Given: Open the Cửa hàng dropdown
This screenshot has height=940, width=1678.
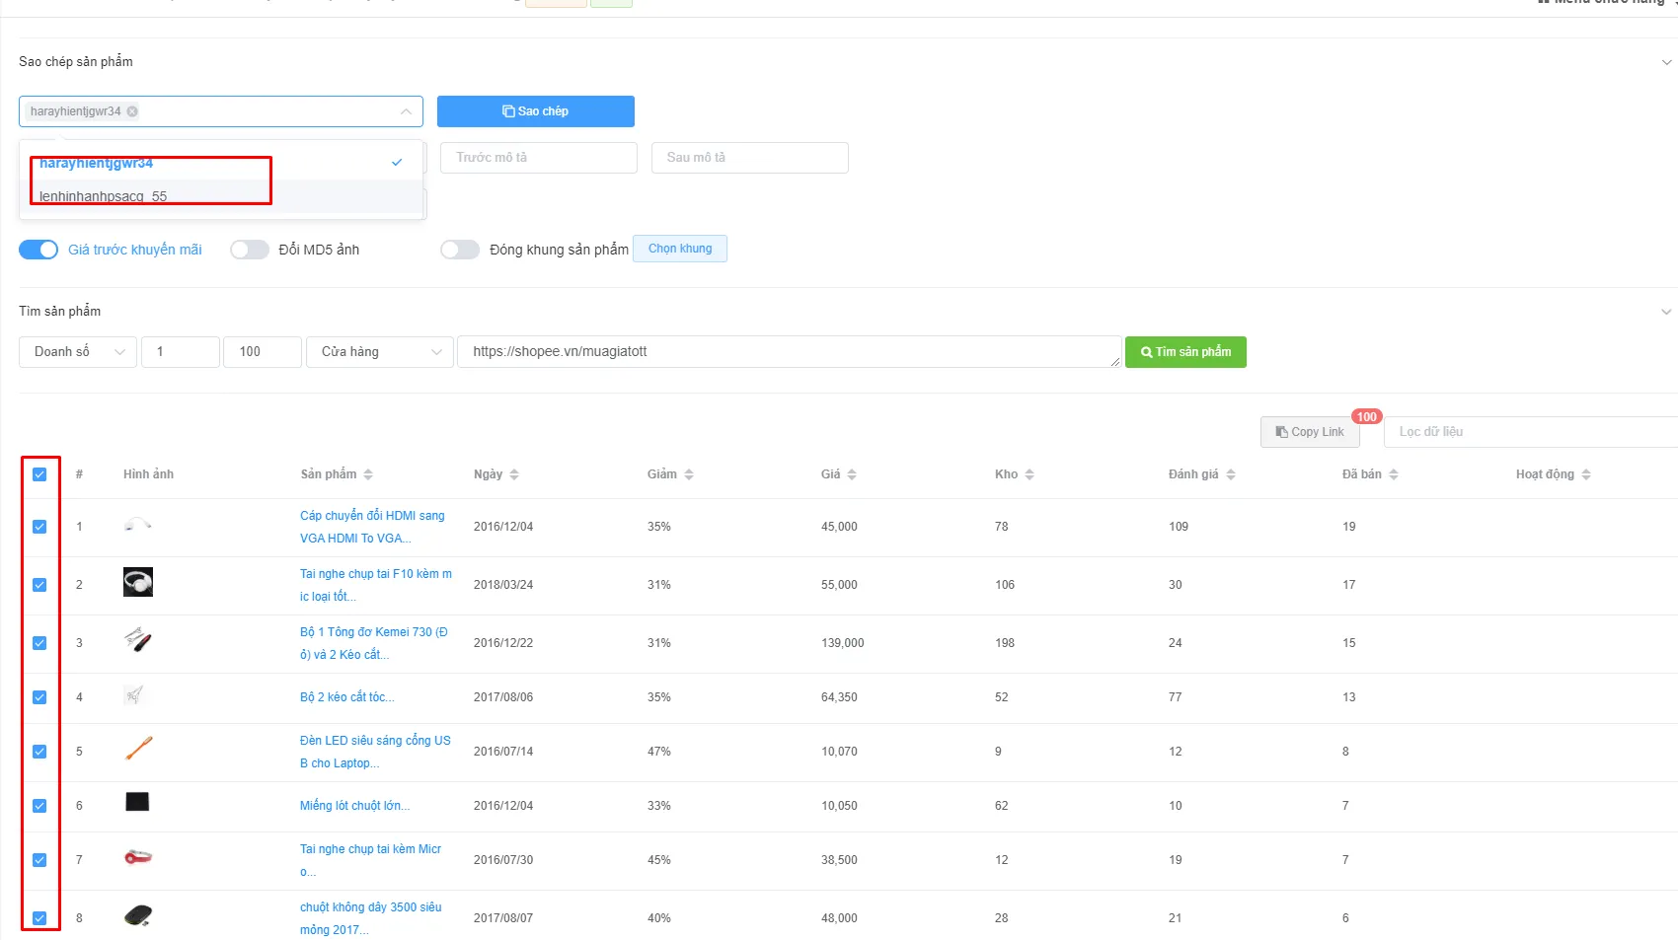Looking at the screenshot, I should 379,352.
